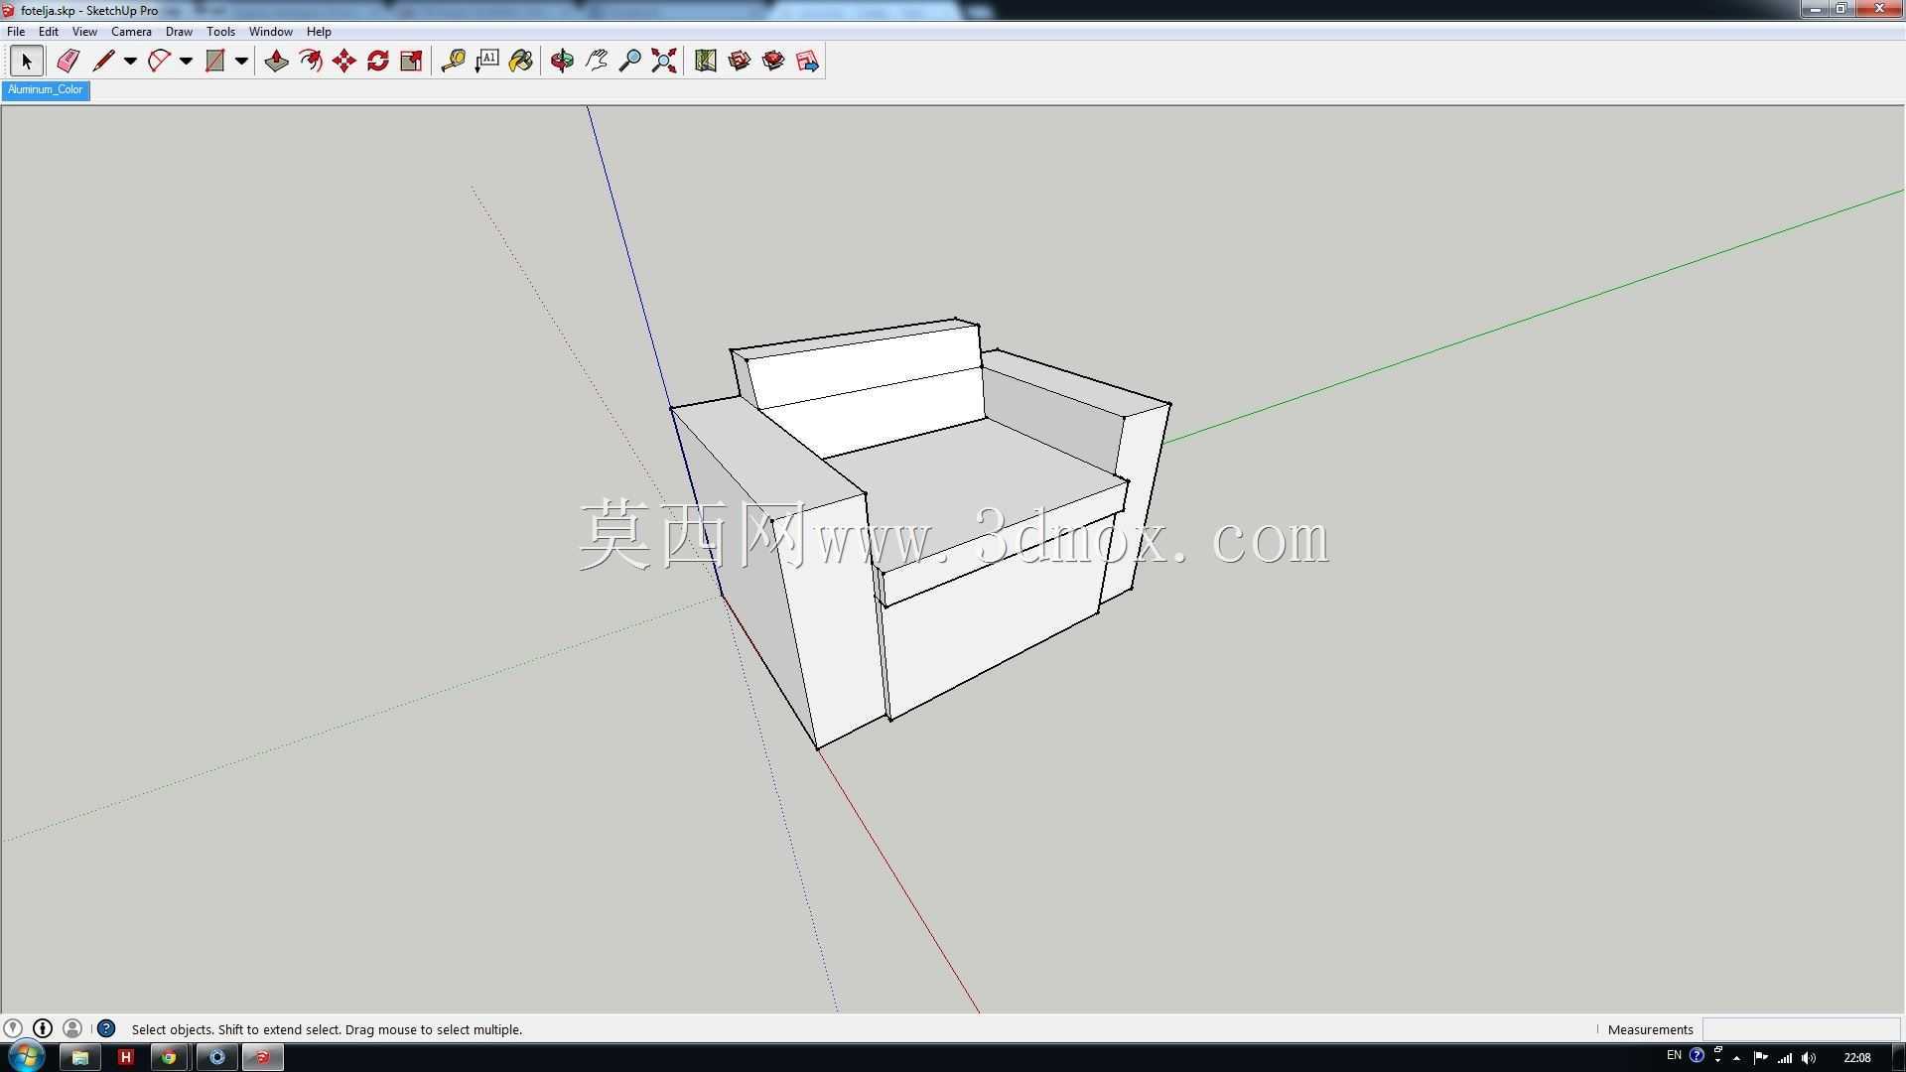Click the Zoom Extents tool
Viewport: 1906px width, 1072px height.
[664, 62]
